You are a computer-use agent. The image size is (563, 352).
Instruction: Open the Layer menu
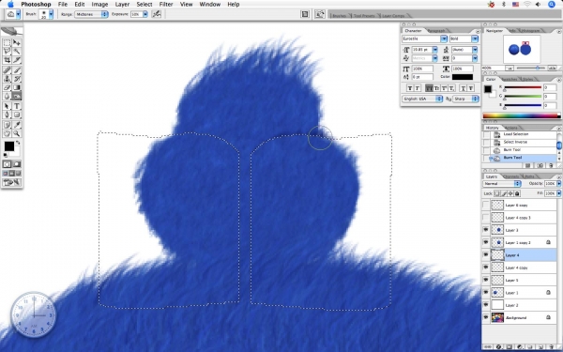pyautogui.click(x=122, y=5)
